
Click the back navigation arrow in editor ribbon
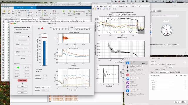click(28, 10)
